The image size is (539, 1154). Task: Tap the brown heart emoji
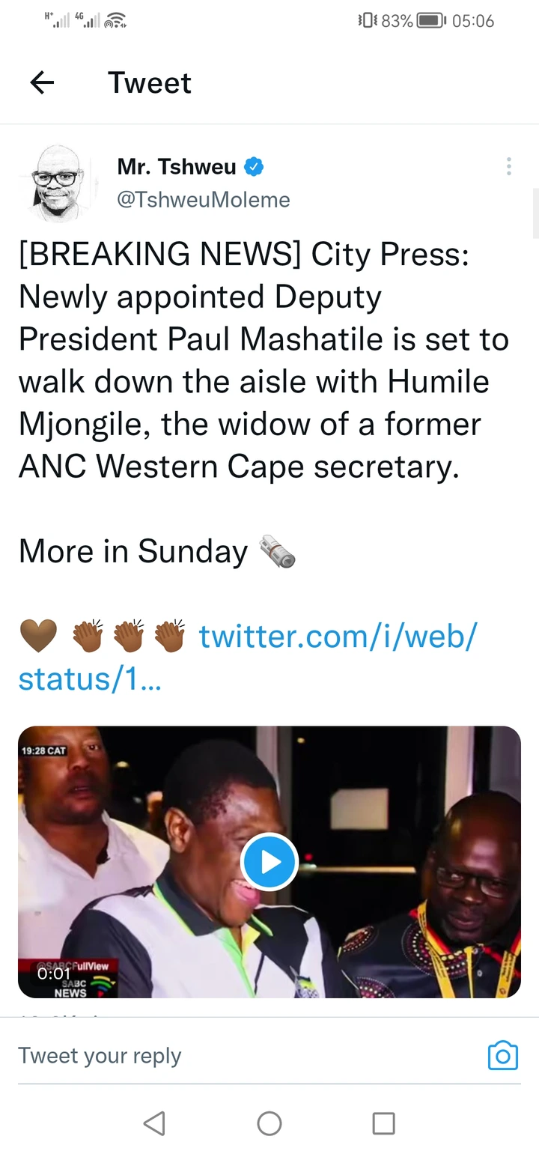[37, 637]
